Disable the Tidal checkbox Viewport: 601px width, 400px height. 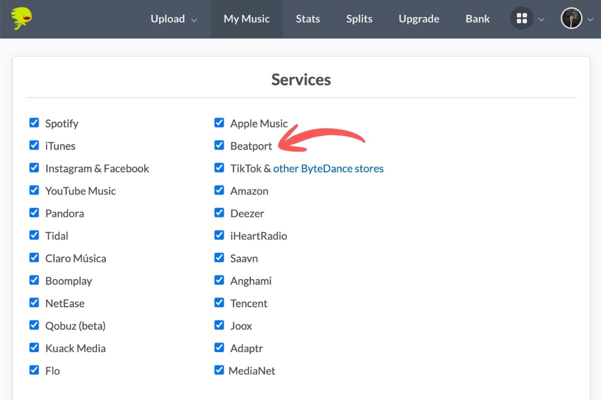point(34,235)
